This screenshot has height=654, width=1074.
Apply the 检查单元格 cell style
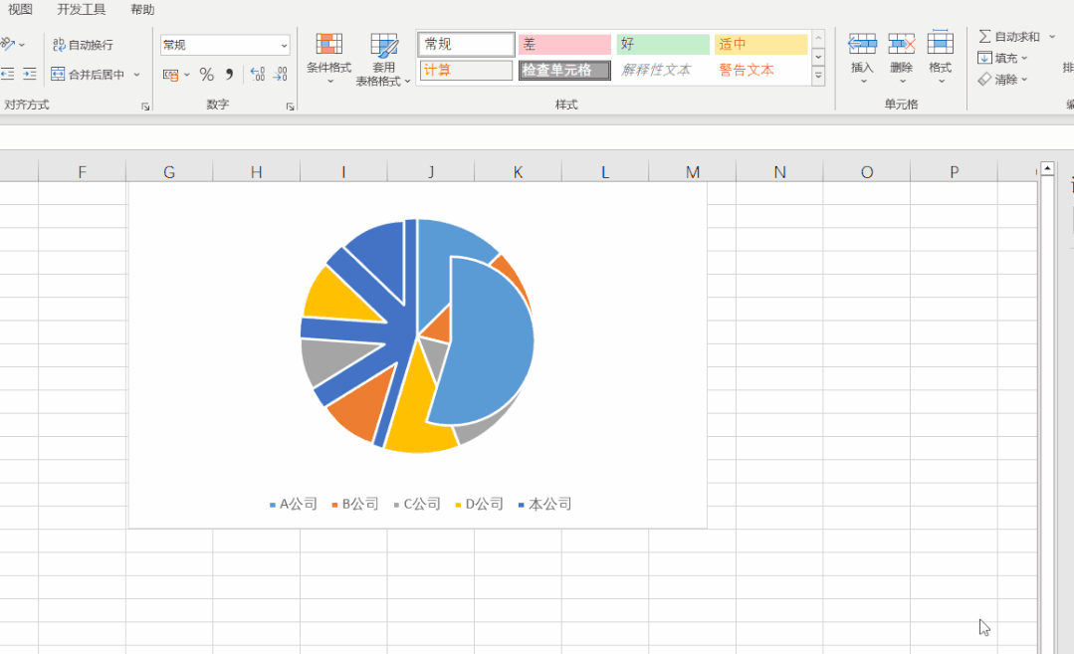(564, 71)
